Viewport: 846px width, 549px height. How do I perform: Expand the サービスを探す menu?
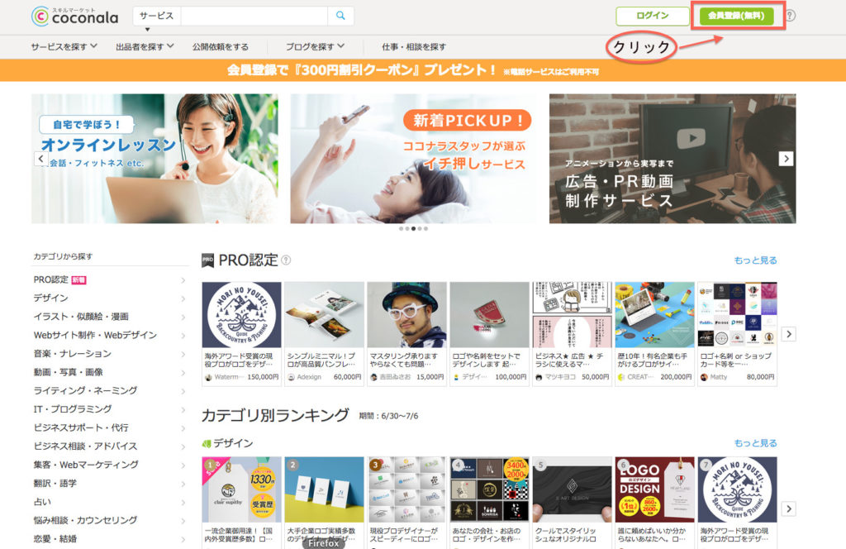pos(64,47)
